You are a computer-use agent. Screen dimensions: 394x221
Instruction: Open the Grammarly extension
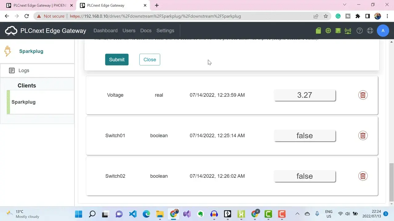tap(338, 16)
